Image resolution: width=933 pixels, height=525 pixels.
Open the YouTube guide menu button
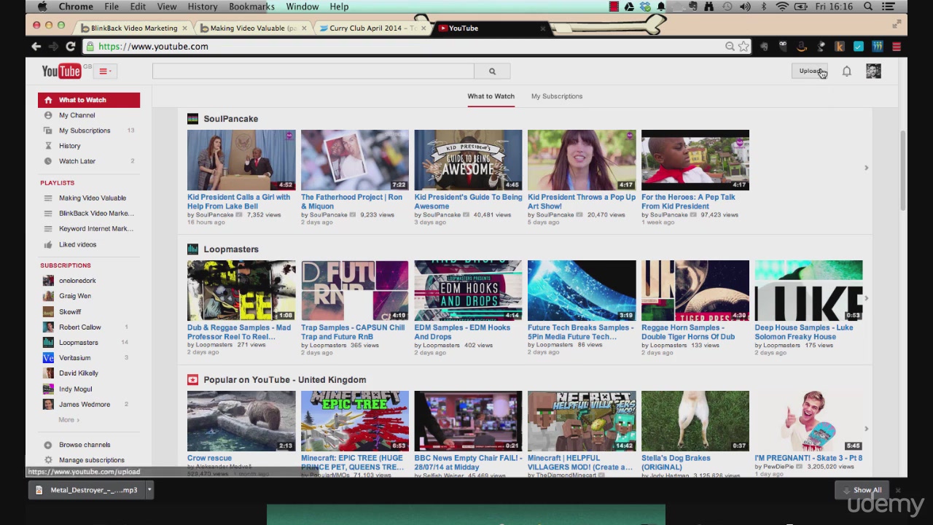point(106,71)
